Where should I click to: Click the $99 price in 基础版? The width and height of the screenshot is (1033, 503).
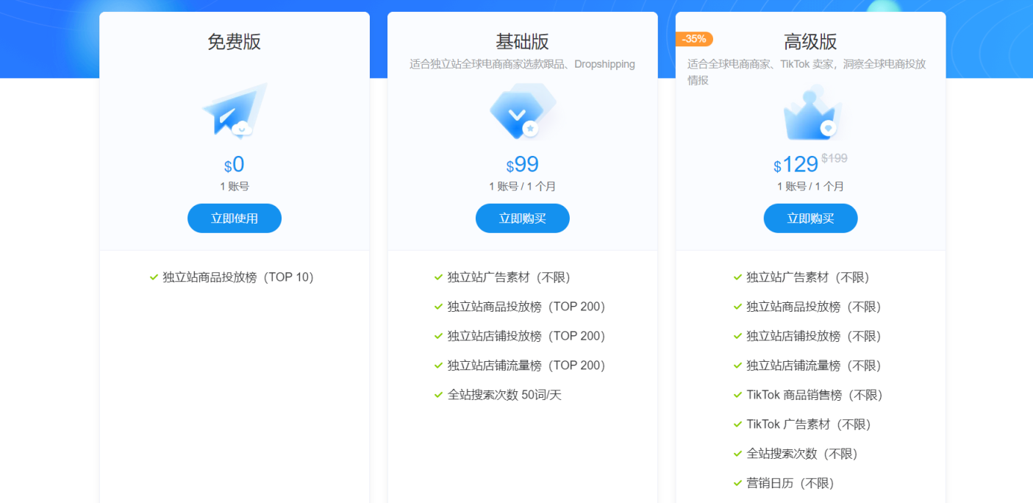[x=522, y=165]
